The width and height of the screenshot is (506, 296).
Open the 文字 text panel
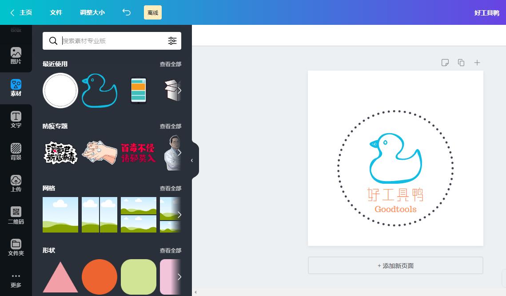tap(16, 120)
